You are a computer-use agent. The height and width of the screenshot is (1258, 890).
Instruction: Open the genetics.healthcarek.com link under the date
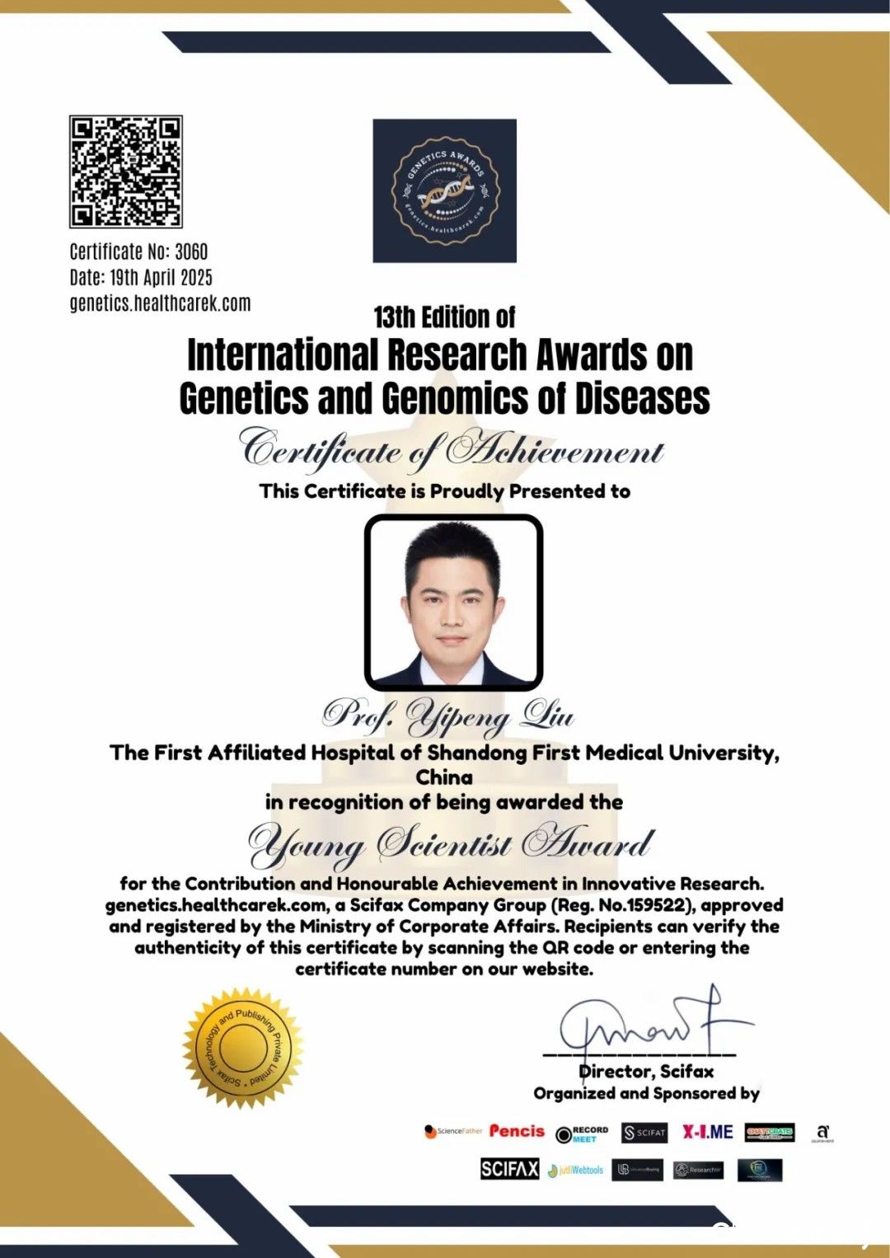pos(160,303)
